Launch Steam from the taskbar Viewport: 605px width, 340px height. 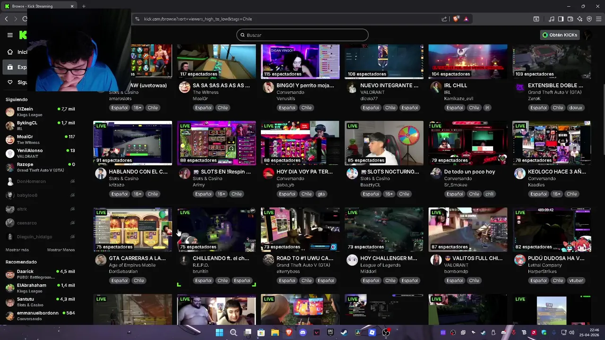pos(344,332)
